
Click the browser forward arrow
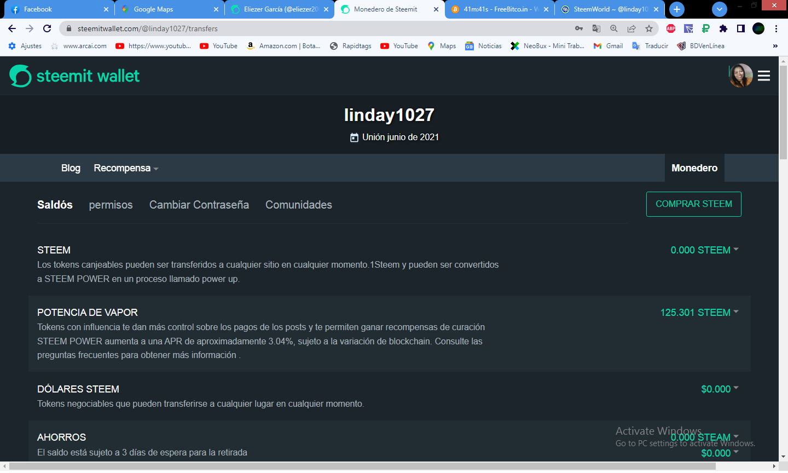tap(30, 28)
